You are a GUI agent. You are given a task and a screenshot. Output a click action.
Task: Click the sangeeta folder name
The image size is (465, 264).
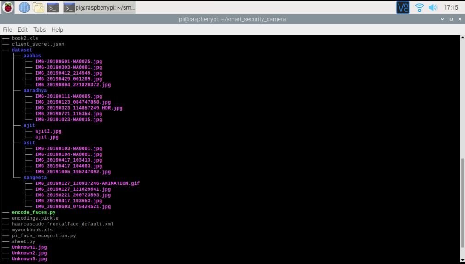tap(35, 178)
